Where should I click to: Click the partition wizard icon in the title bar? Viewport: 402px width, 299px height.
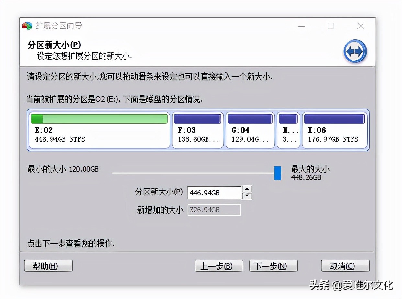click(x=27, y=26)
